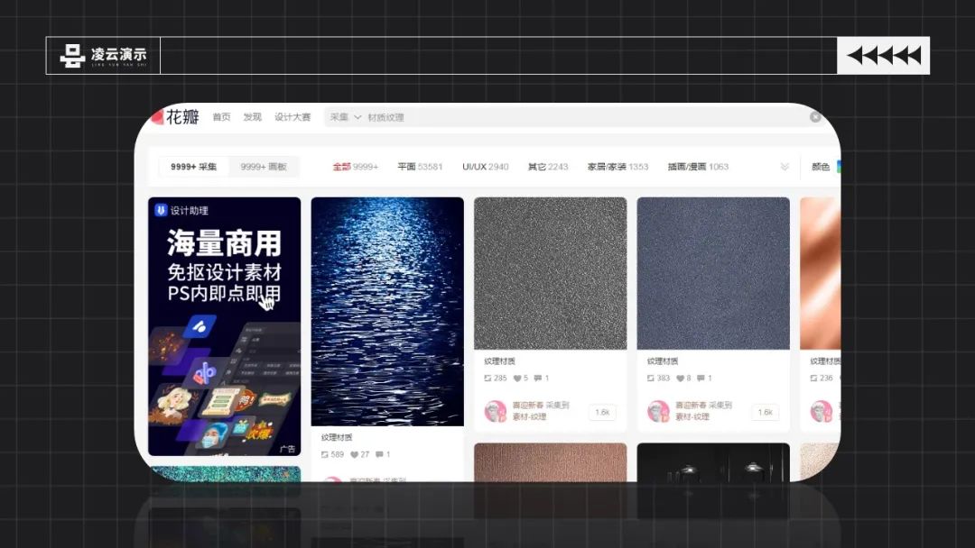Click the 1.6k button on the 383-repin card

click(765, 412)
